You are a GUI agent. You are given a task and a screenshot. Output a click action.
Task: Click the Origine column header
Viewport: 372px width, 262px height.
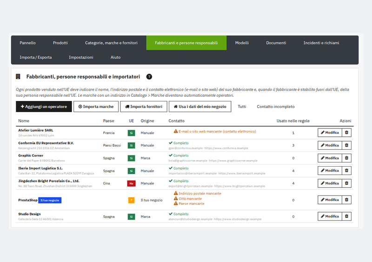tap(147, 121)
